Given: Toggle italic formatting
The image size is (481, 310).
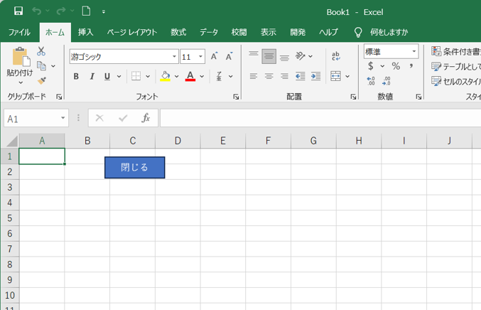Looking at the screenshot, I should [x=92, y=76].
